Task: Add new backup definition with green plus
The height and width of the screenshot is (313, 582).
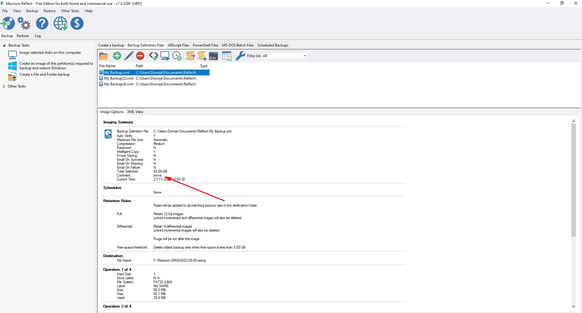Action: (117, 56)
